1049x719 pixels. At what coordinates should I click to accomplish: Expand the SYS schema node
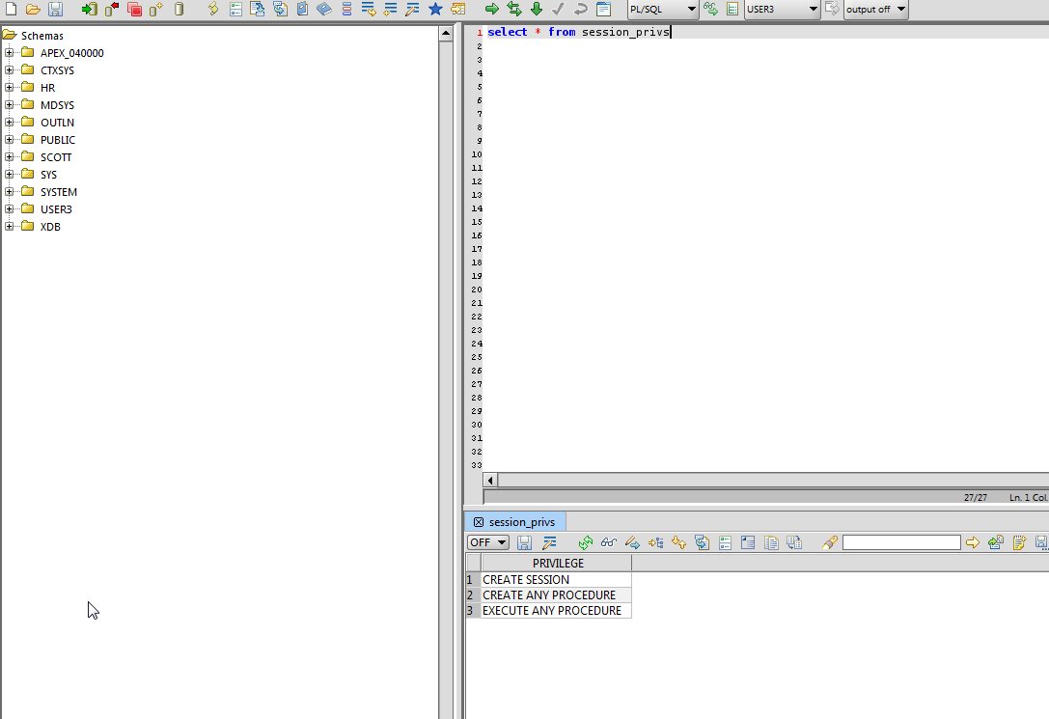10,174
